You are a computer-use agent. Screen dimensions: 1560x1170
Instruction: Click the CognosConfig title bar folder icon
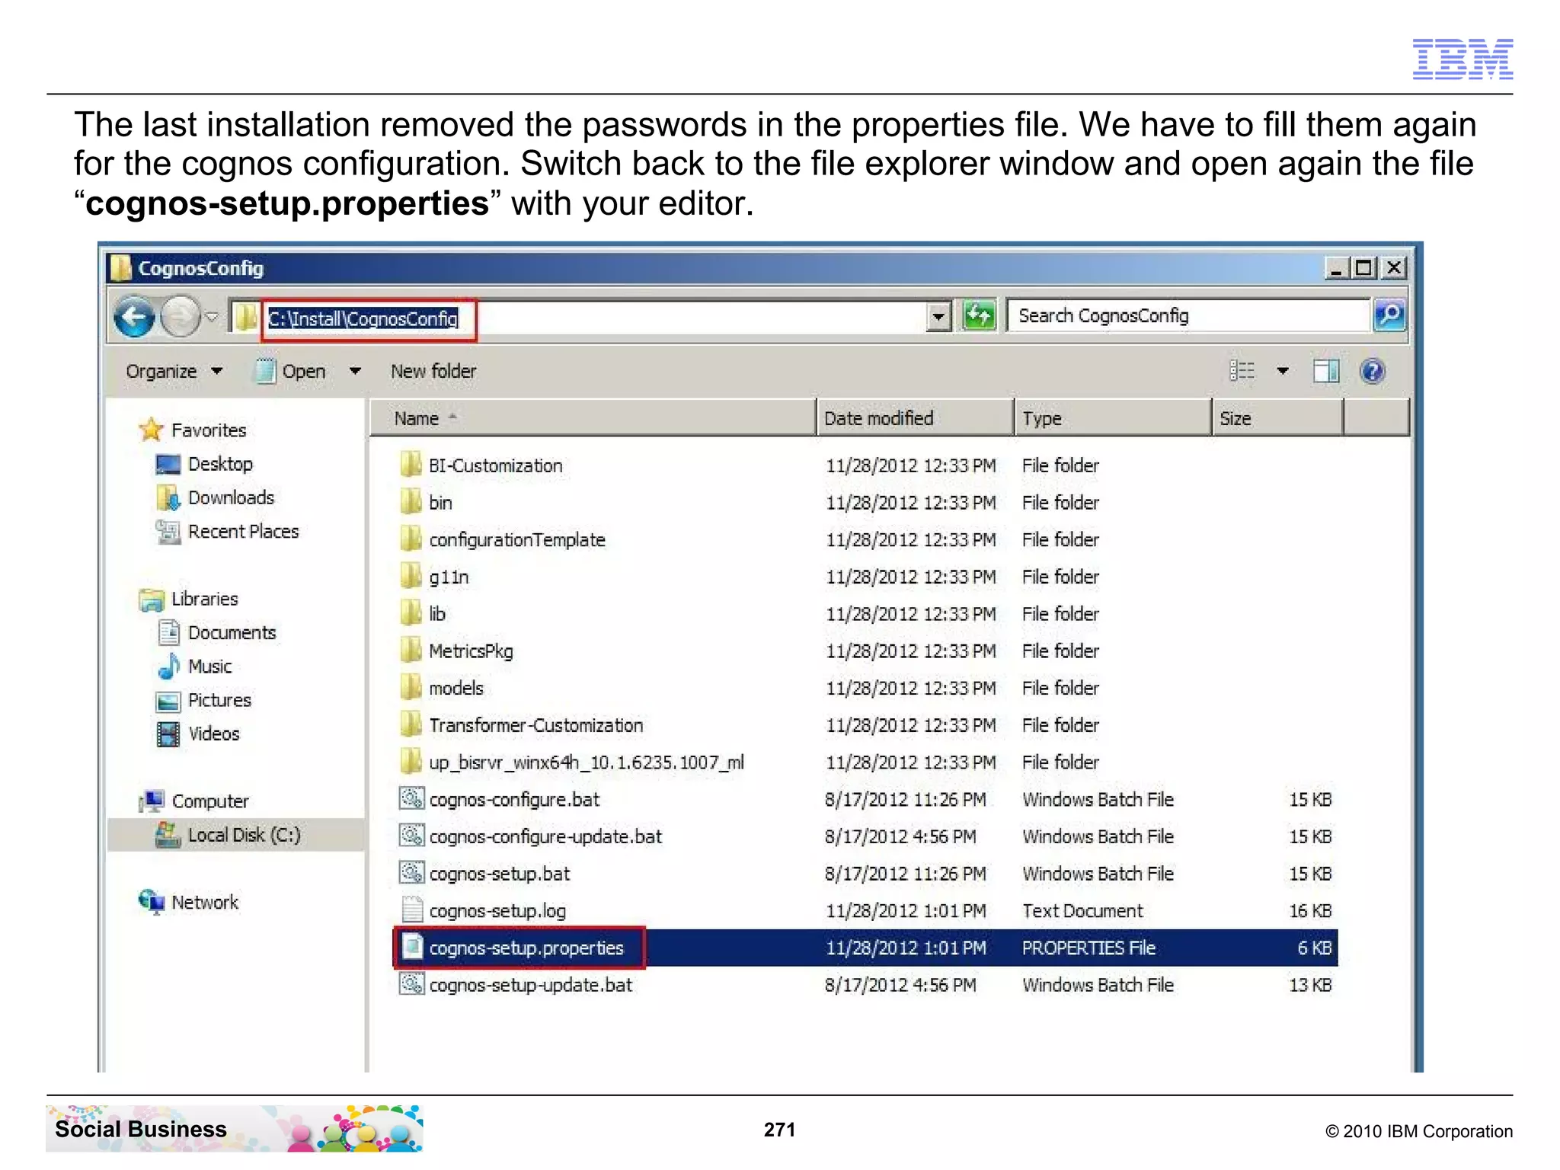pyautogui.click(x=120, y=267)
